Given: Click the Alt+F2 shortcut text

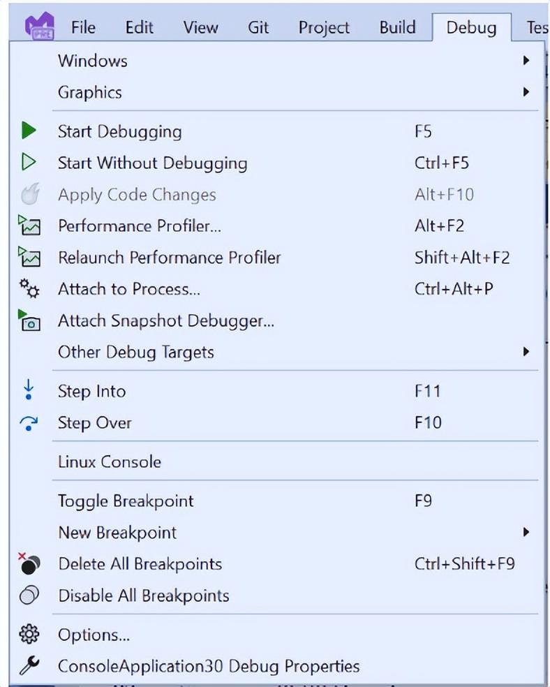Looking at the screenshot, I should tap(439, 226).
